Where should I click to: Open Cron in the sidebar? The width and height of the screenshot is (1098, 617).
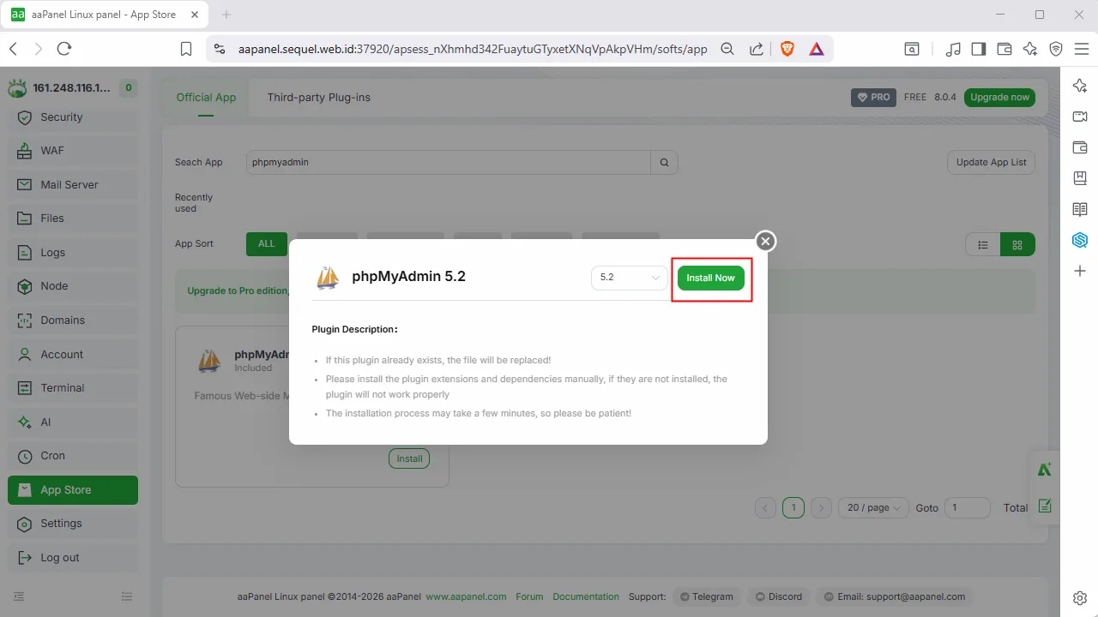[x=73, y=456]
